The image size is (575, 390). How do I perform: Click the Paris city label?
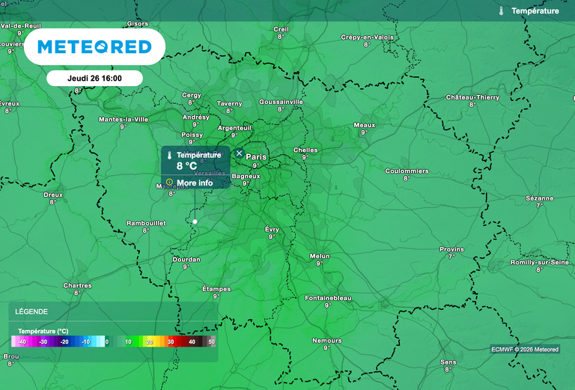[x=256, y=157]
